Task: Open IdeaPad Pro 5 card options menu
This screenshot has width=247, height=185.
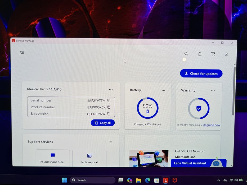Action: pyautogui.click(x=111, y=90)
